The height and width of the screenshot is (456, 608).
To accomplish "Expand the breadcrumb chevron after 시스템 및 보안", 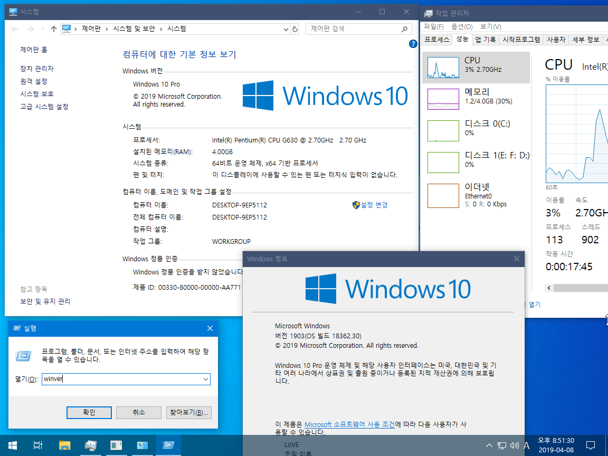I will click(x=161, y=28).
